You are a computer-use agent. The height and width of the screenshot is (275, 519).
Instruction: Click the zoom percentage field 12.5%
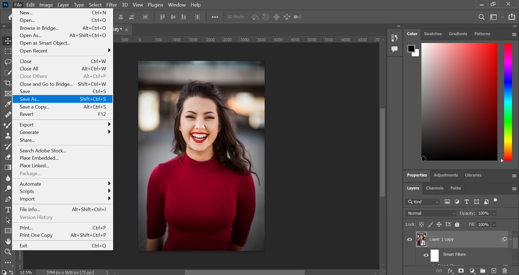tap(26, 272)
